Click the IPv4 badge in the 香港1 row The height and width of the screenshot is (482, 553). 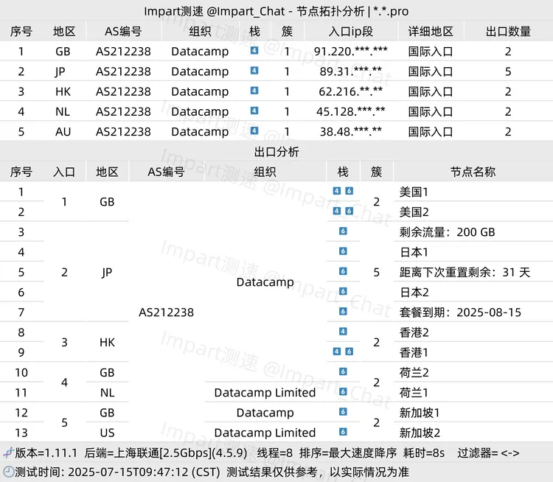tap(337, 352)
